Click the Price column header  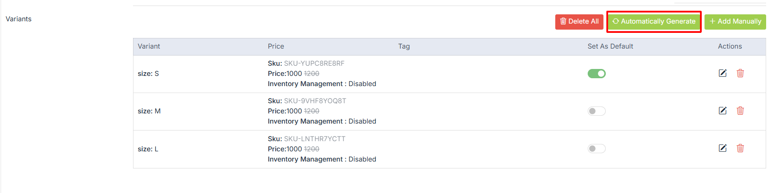point(276,46)
